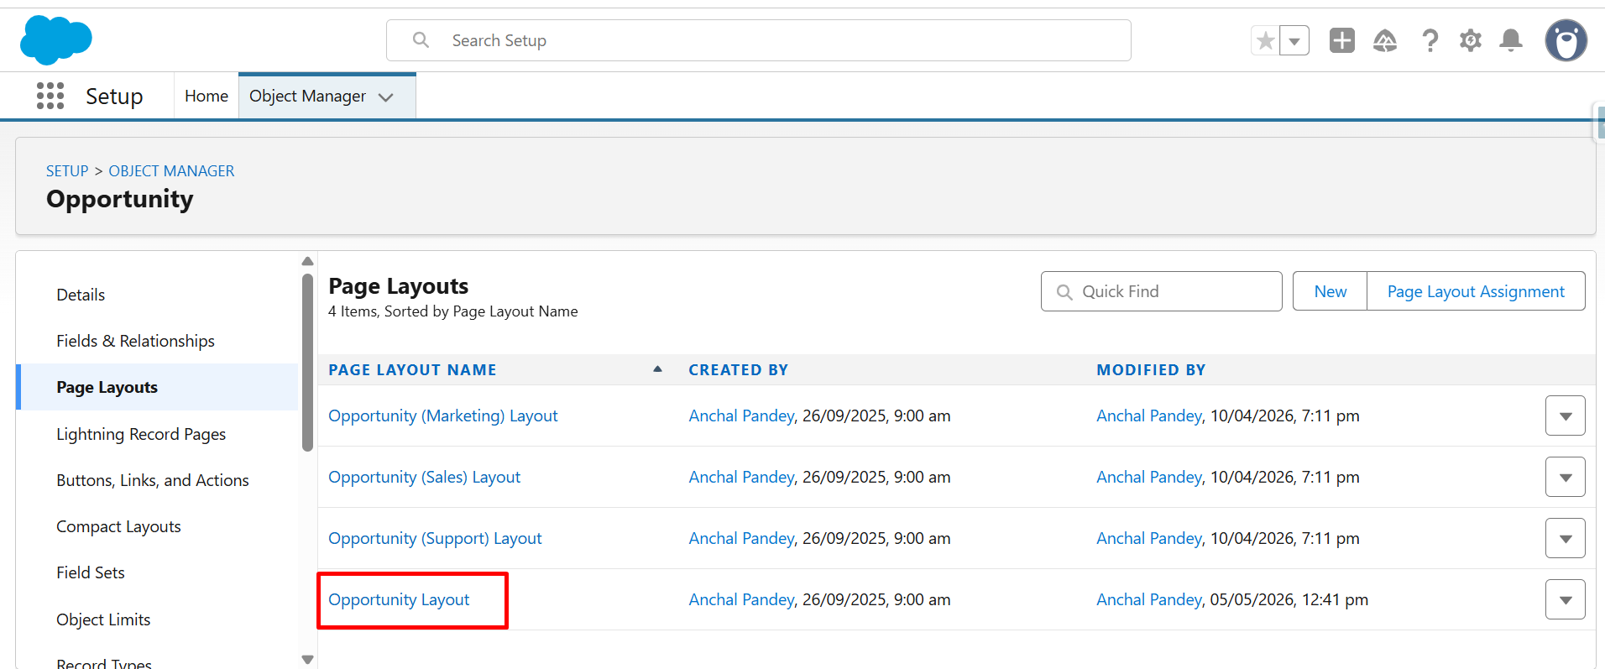The width and height of the screenshot is (1605, 669).
Task: Open Page Layout Assignment
Action: click(x=1476, y=291)
